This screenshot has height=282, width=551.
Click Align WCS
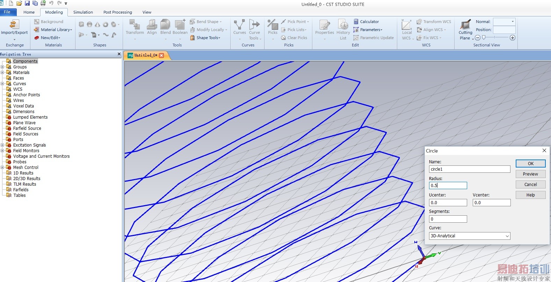(432, 30)
